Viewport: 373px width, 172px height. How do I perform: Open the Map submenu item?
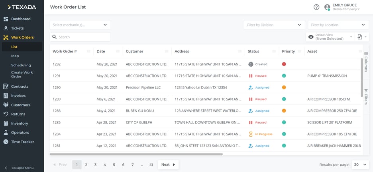pyautogui.click(x=15, y=56)
